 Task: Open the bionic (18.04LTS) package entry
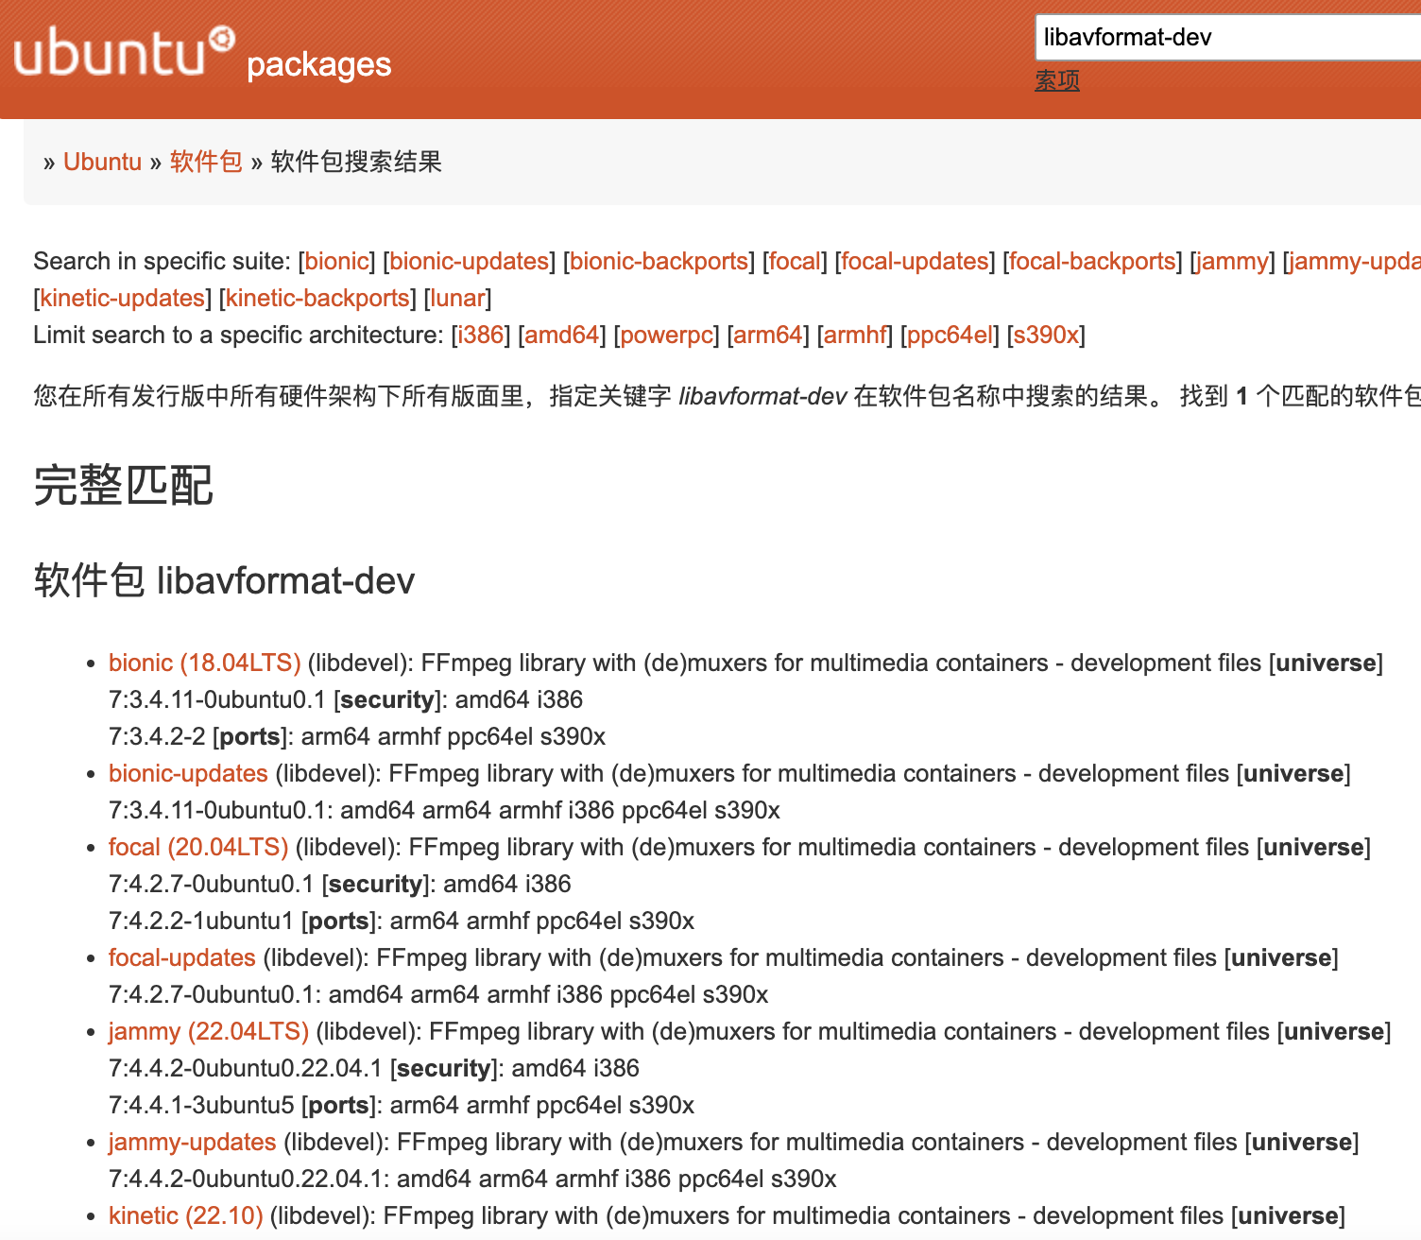(203, 663)
